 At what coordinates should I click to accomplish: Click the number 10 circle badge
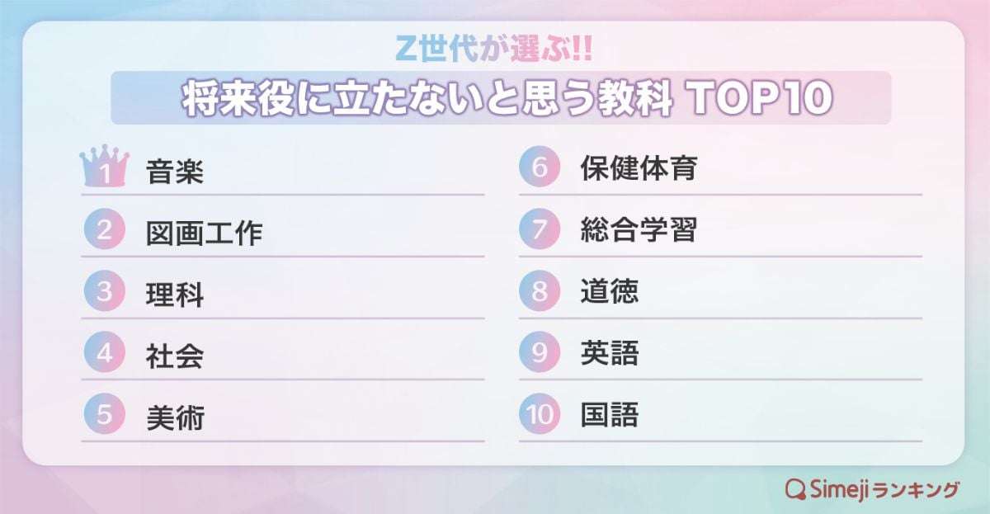539,414
